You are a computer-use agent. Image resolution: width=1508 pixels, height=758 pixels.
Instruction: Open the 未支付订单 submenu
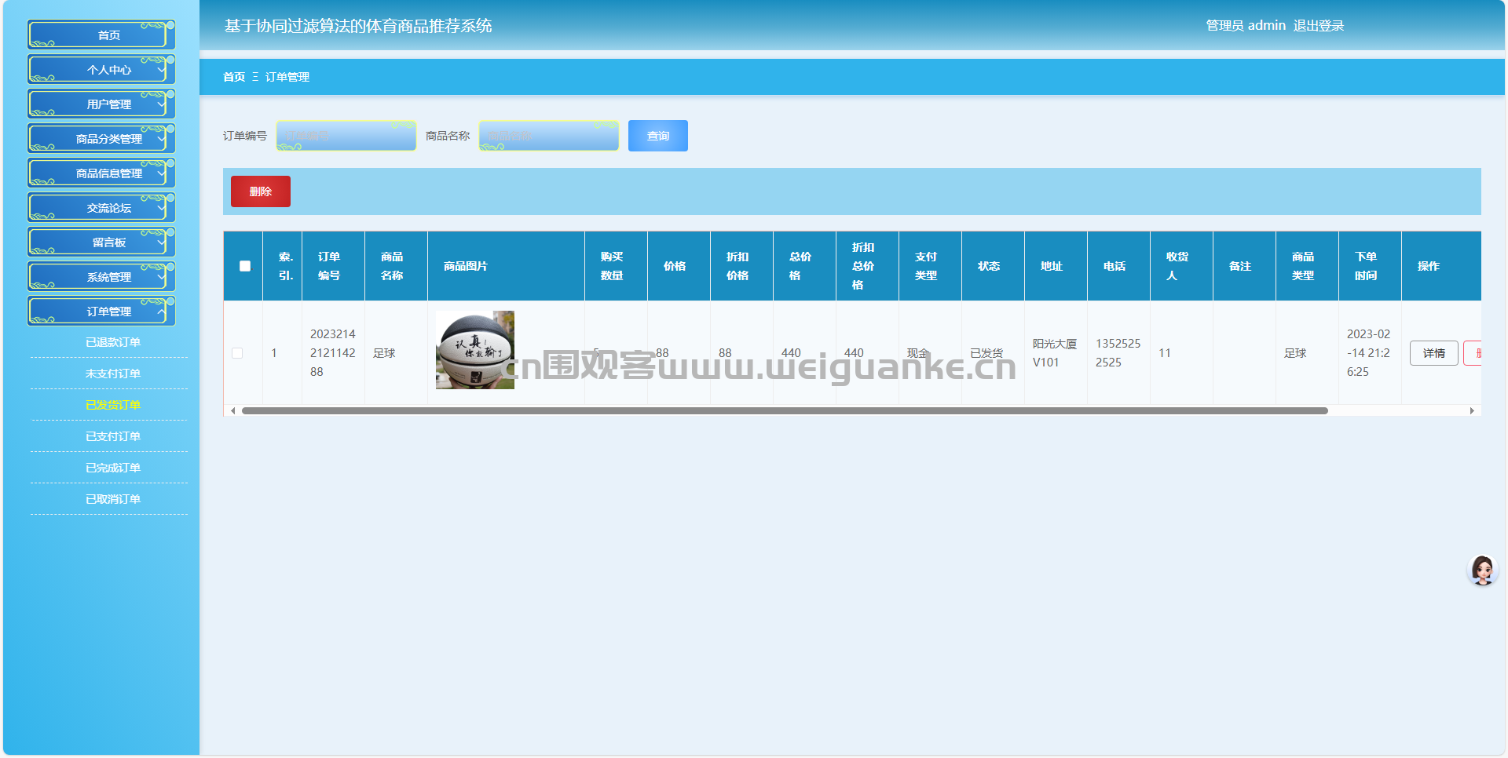[109, 374]
